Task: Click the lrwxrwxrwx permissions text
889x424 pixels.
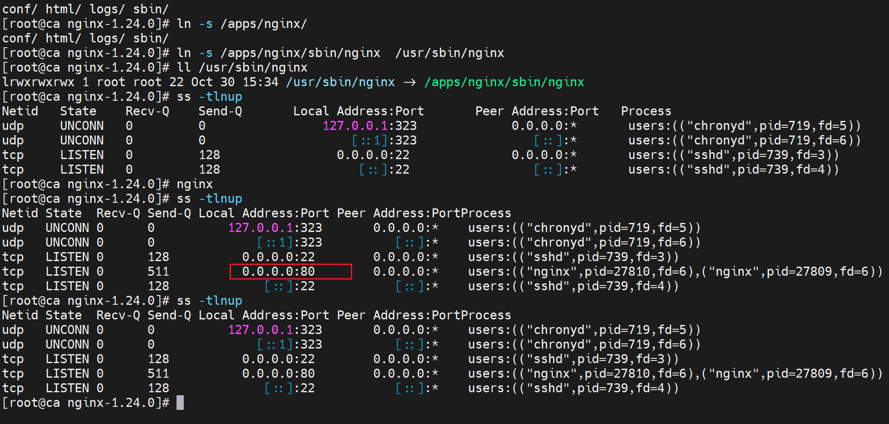Action: pos(38,82)
